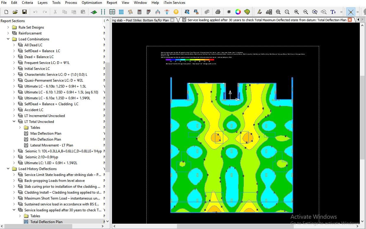This screenshot has width=366, height=229.
Task: Click the pencil edit toolbar icon
Action: coord(260,12)
